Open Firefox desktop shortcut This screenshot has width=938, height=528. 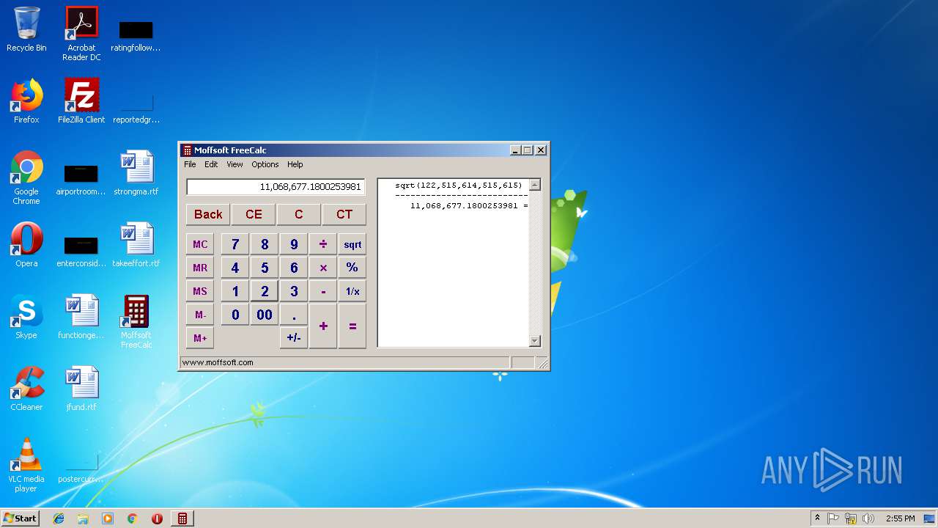click(x=26, y=101)
